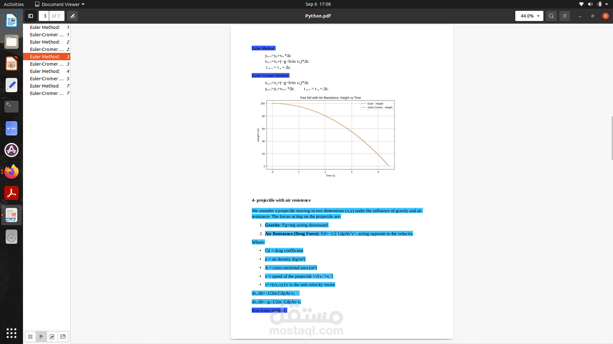Viewport: 613px width, 344px height.
Task: Click the Activities menu
Action: pos(14,4)
